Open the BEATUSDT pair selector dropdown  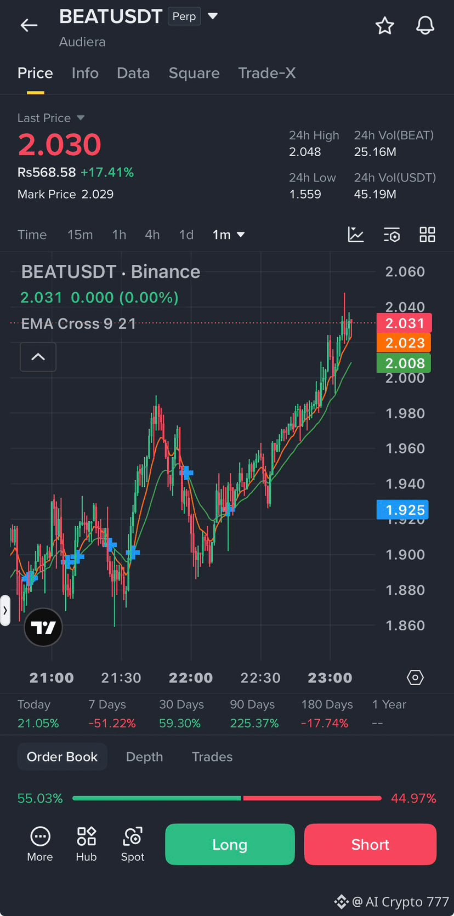(213, 16)
